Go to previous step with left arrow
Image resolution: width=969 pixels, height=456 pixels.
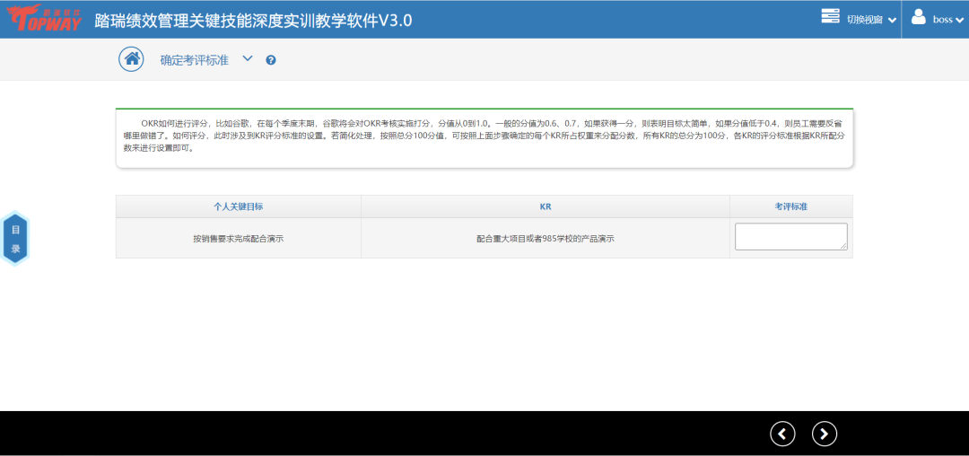782,434
